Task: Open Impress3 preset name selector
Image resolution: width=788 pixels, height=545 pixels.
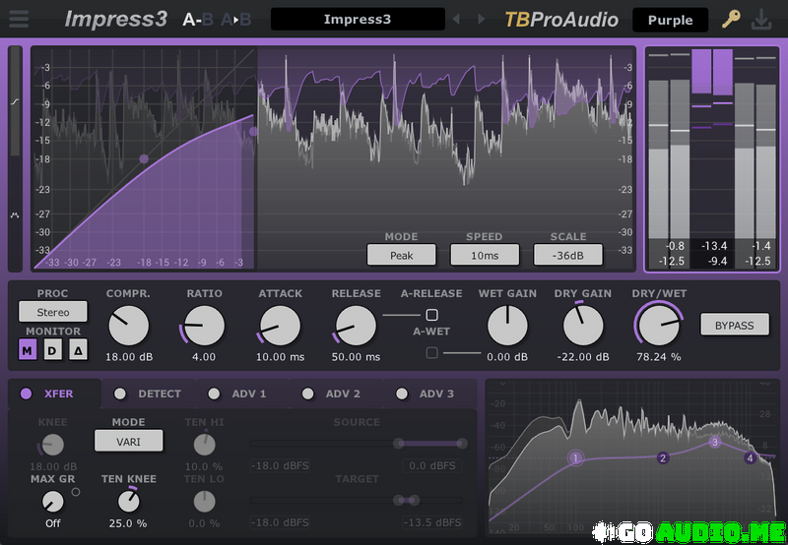Action: tap(358, 19)
